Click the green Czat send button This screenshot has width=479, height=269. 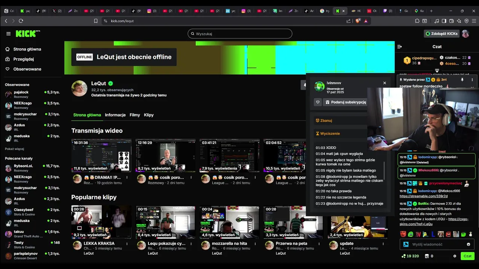(x=467, y=256)
